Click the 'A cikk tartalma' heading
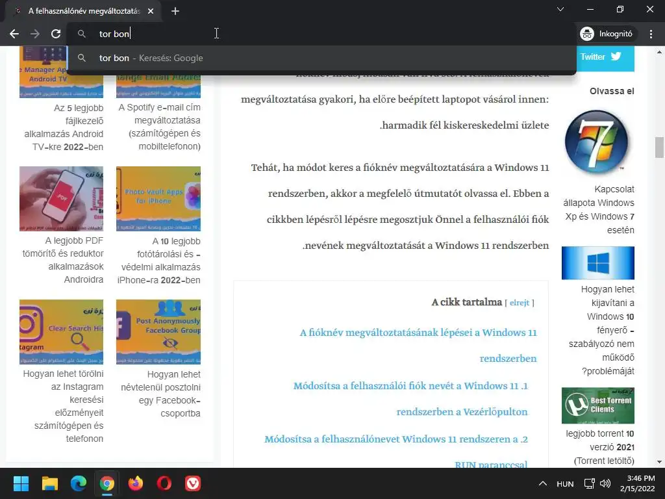This screenshot has width=665, height=499. [466, 302]
